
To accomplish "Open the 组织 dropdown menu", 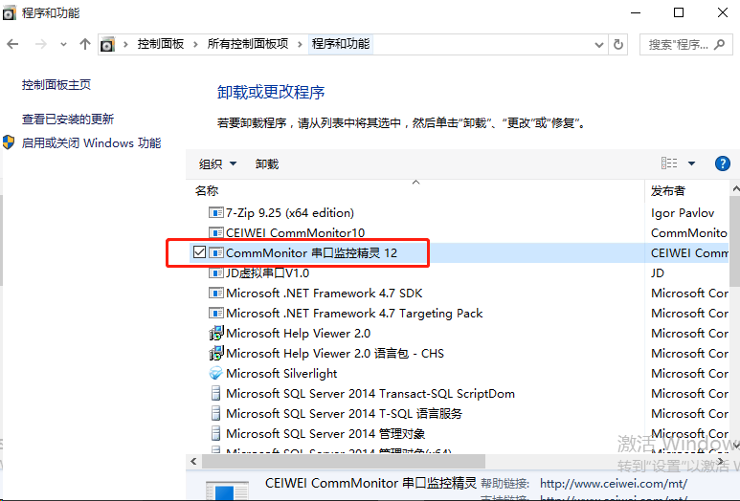I will tap(217, 164).
